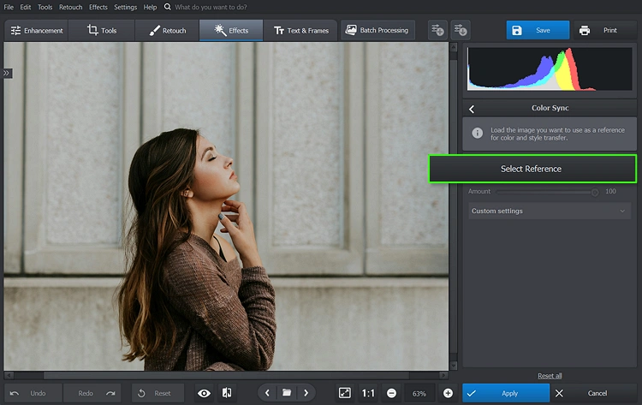Apply the Color Sync changes
The width and height of the screenshot is (642, 405).
506,393
